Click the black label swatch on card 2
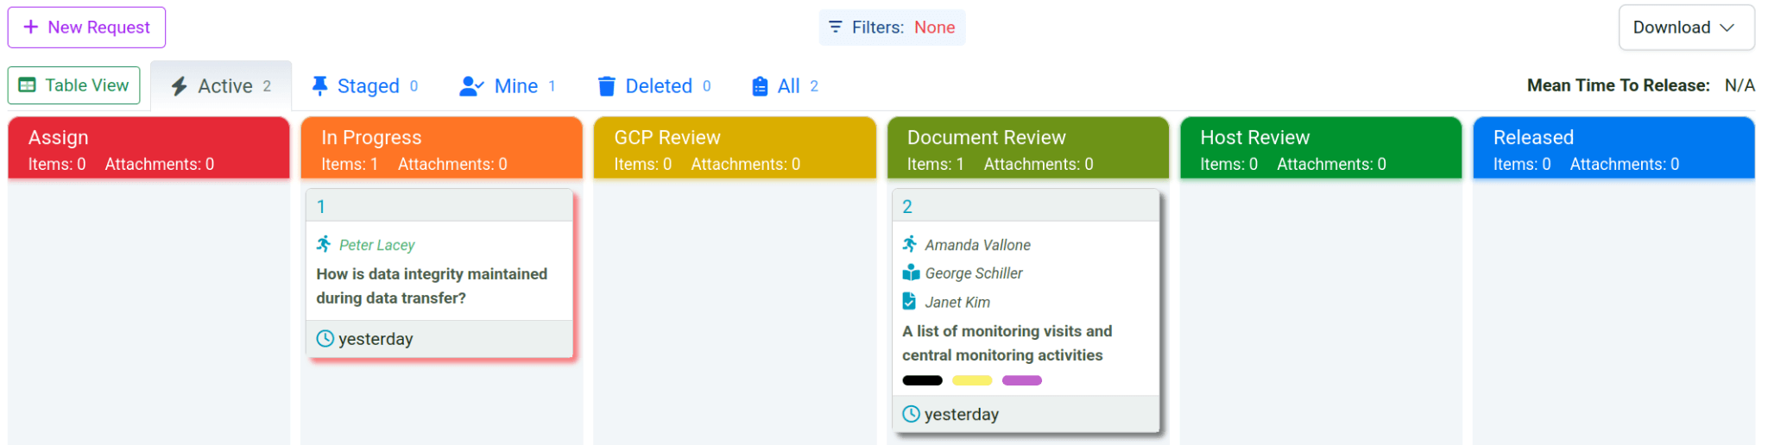 922,380
